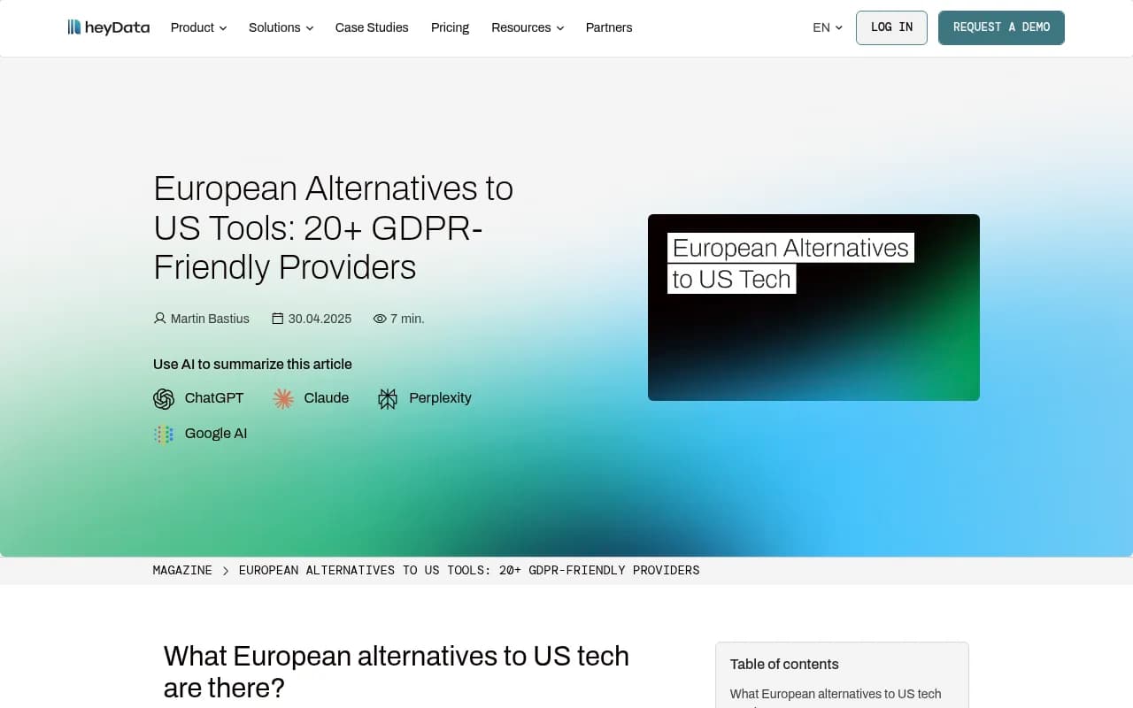Select the Claude summarize link text
The image size is (1133, 708).
(327, 398)
